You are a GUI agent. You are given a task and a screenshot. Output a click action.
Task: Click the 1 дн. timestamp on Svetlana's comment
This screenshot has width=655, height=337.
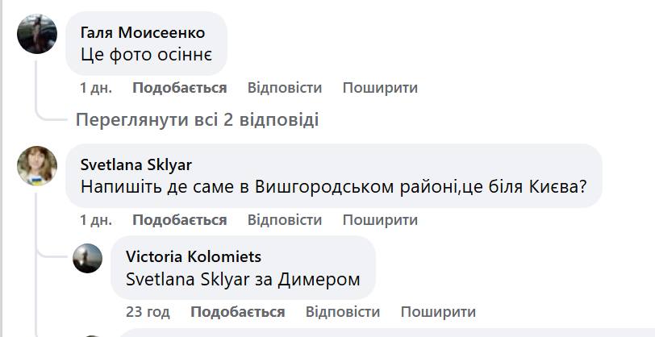click(95, 219)
